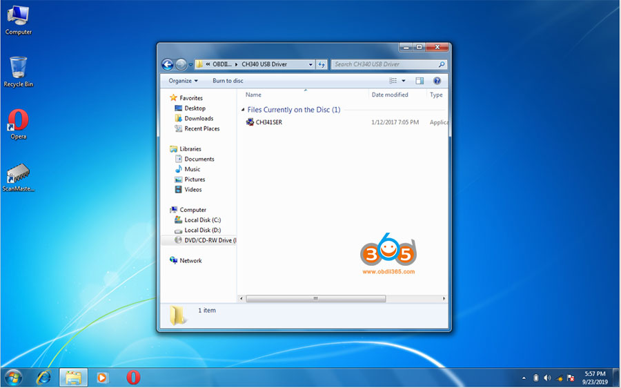Image resolution: width=621 pixels, height=388 pixels.
Task: Click the Action Center flag tray icon
Action: coord(571,378)
